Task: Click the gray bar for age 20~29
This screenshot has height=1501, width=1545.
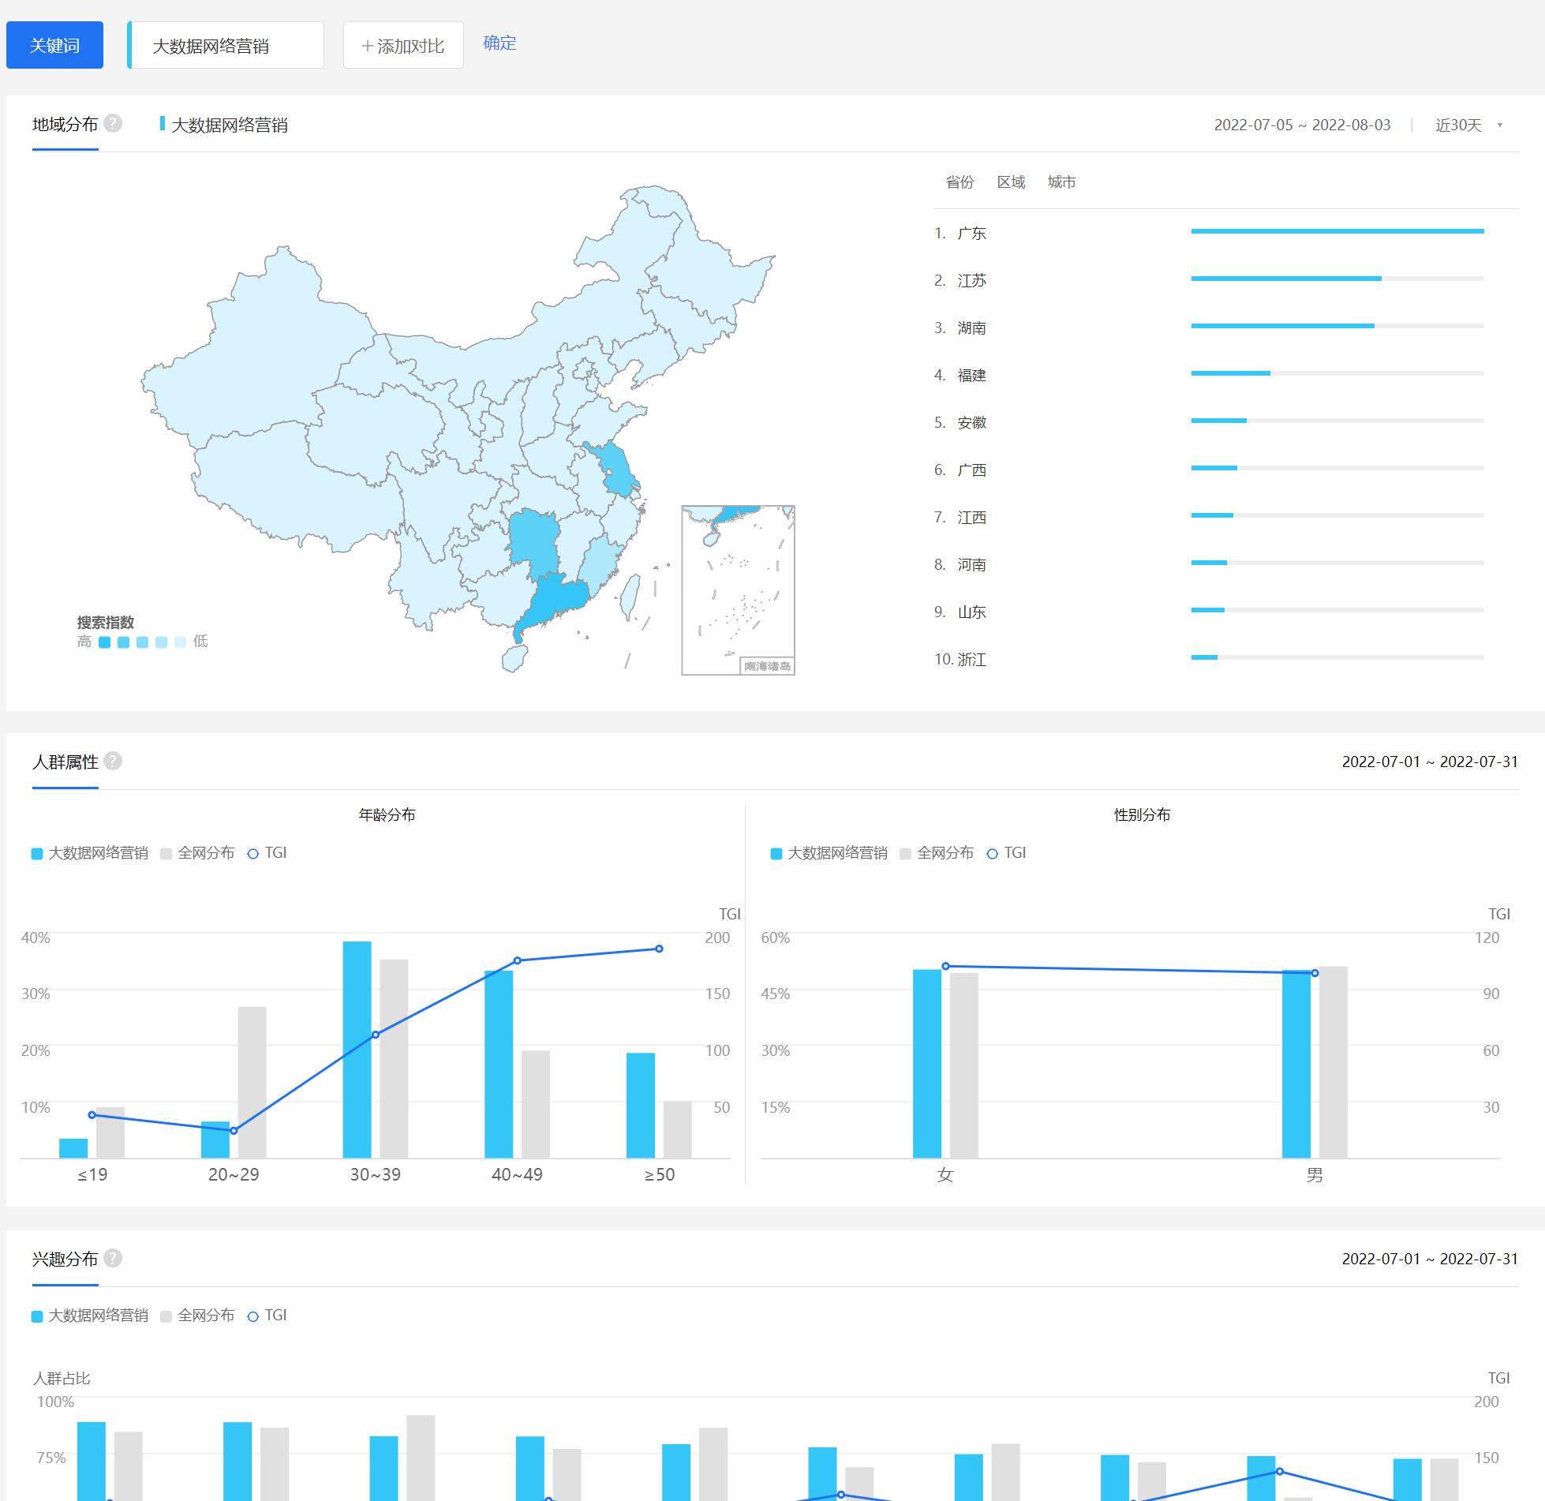Action: point(252,1082)
